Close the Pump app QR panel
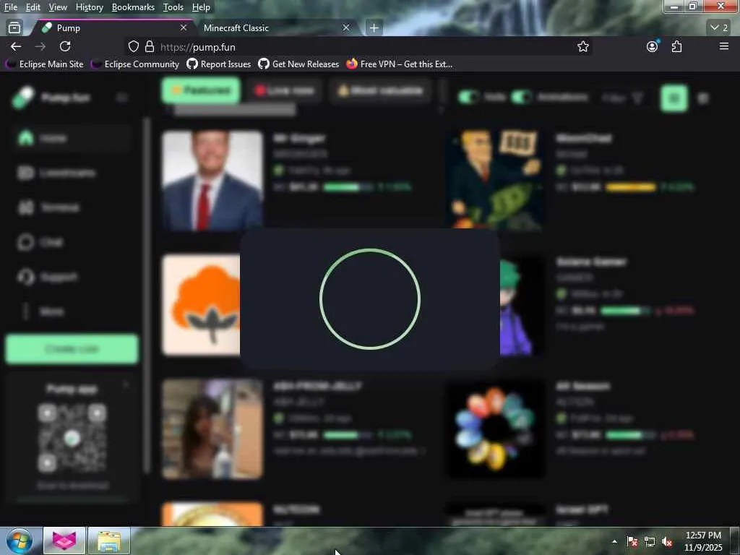Image resolution: width=740 pixels, height=555 pixels. click(x=126, y=386)
